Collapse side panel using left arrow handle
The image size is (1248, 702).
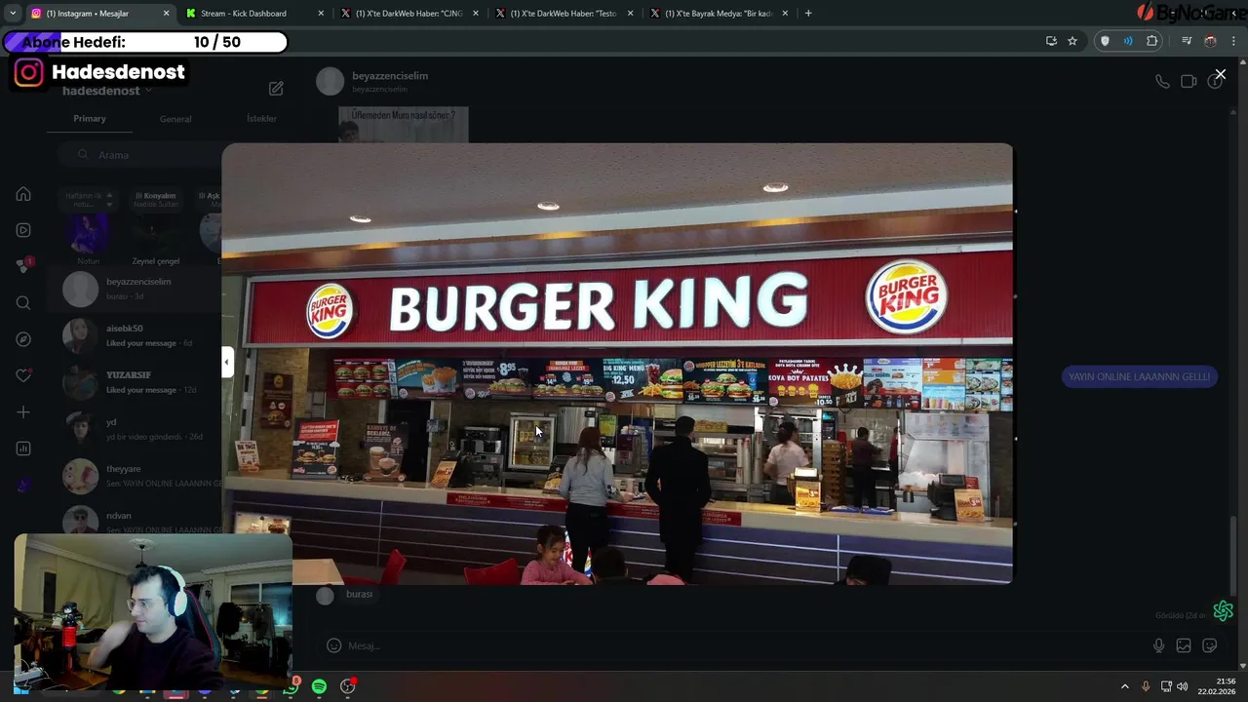coord(226,363)
